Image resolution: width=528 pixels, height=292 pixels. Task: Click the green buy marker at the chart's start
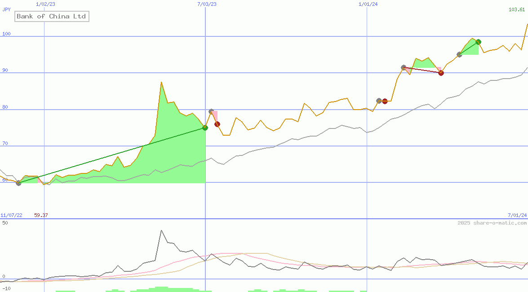coord(18,183)
